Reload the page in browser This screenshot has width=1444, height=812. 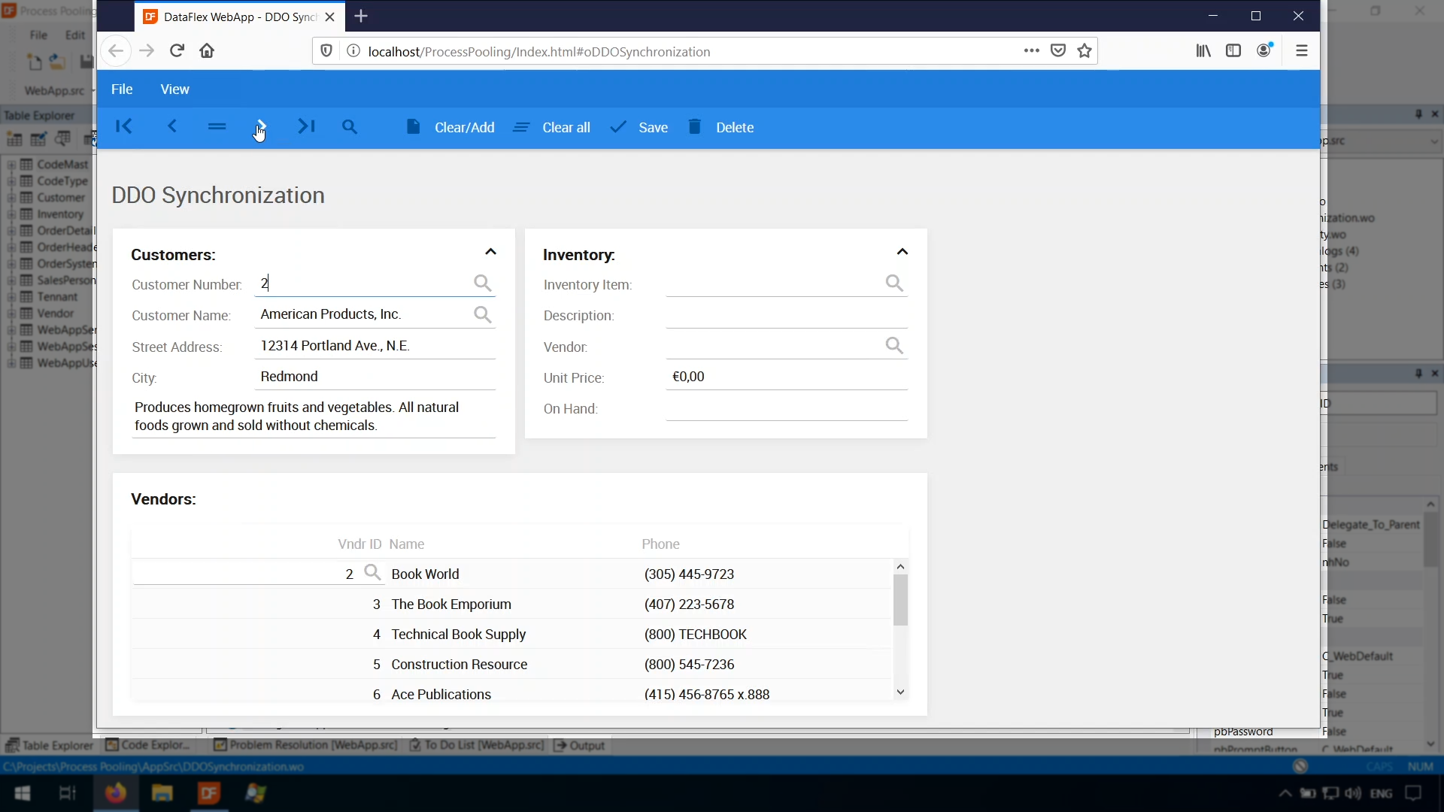[x=177, y=51]
